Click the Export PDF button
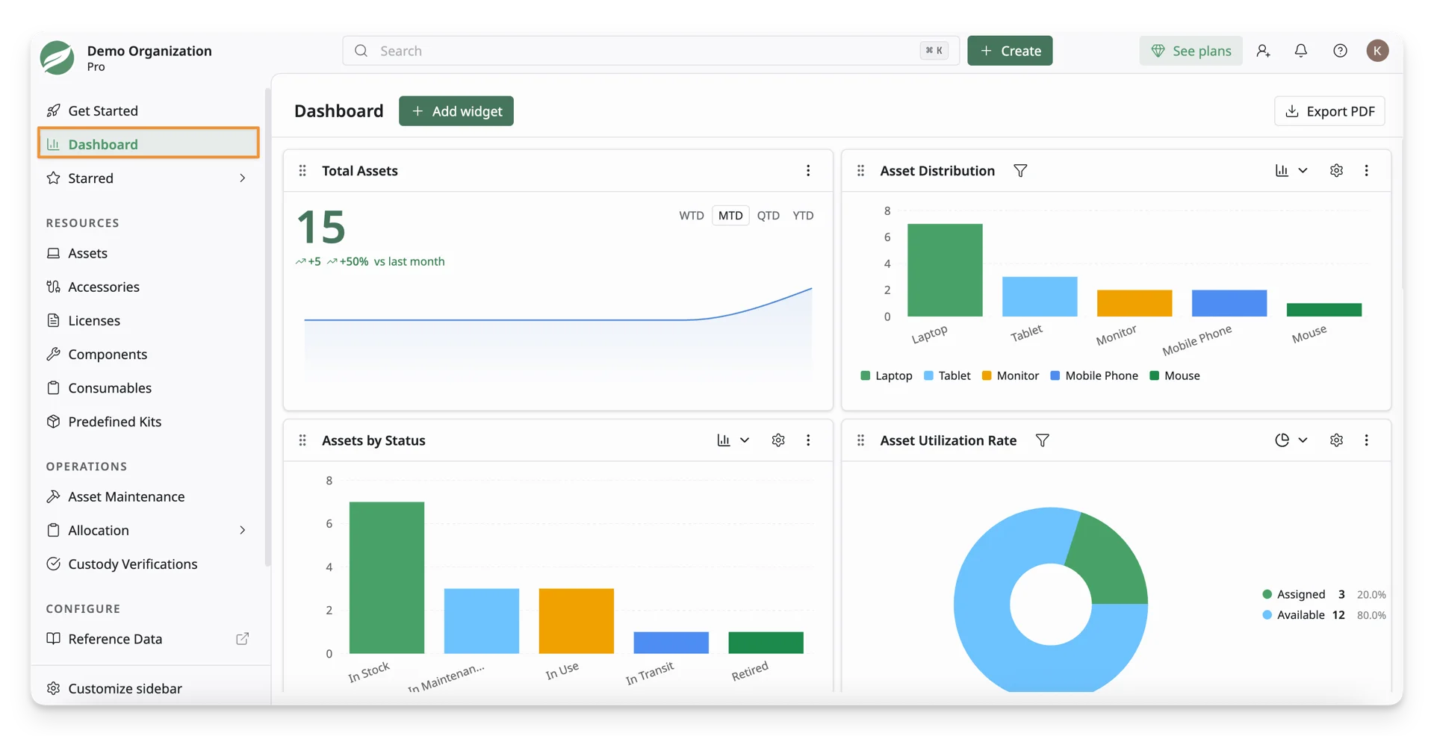Viewport: 1434px width, 736px height. point(1329,111)
